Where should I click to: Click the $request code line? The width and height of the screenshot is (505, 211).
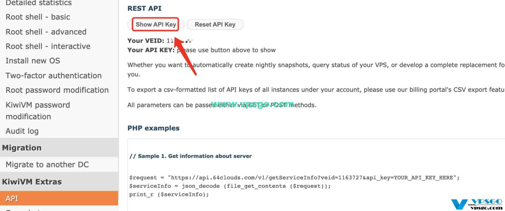click(x=295, y=178)
